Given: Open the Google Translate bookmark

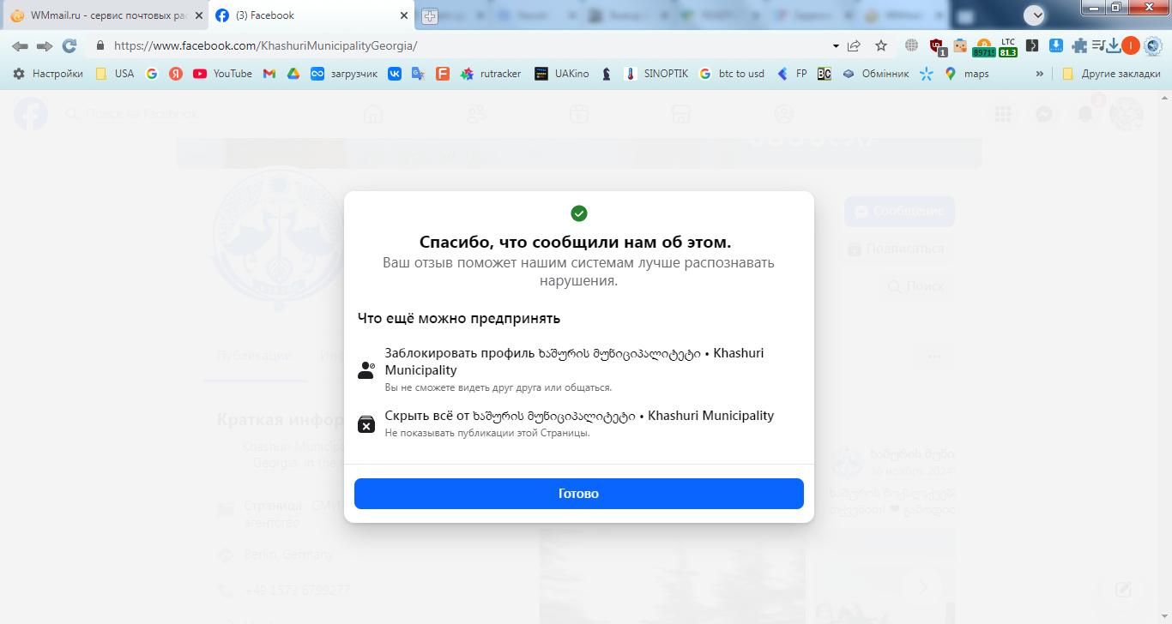Looking at the screenshot, I should [419, 74].
